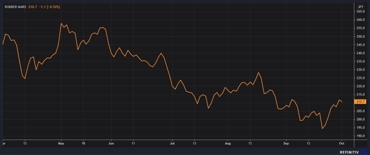This screenshot has width=370, height=155.
Task: Click the 250.0 price axis label
Action: (361, 37)
